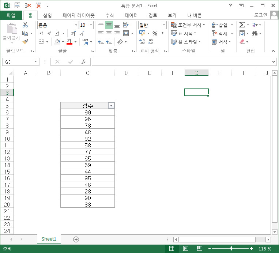Screen dimensions: 279x253
Task: Click the text orientation icon
Action: (x=120, y=42)
